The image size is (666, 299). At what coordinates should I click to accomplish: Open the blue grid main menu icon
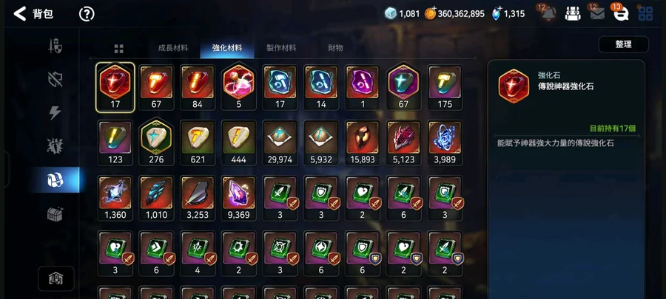pos(645,13)
